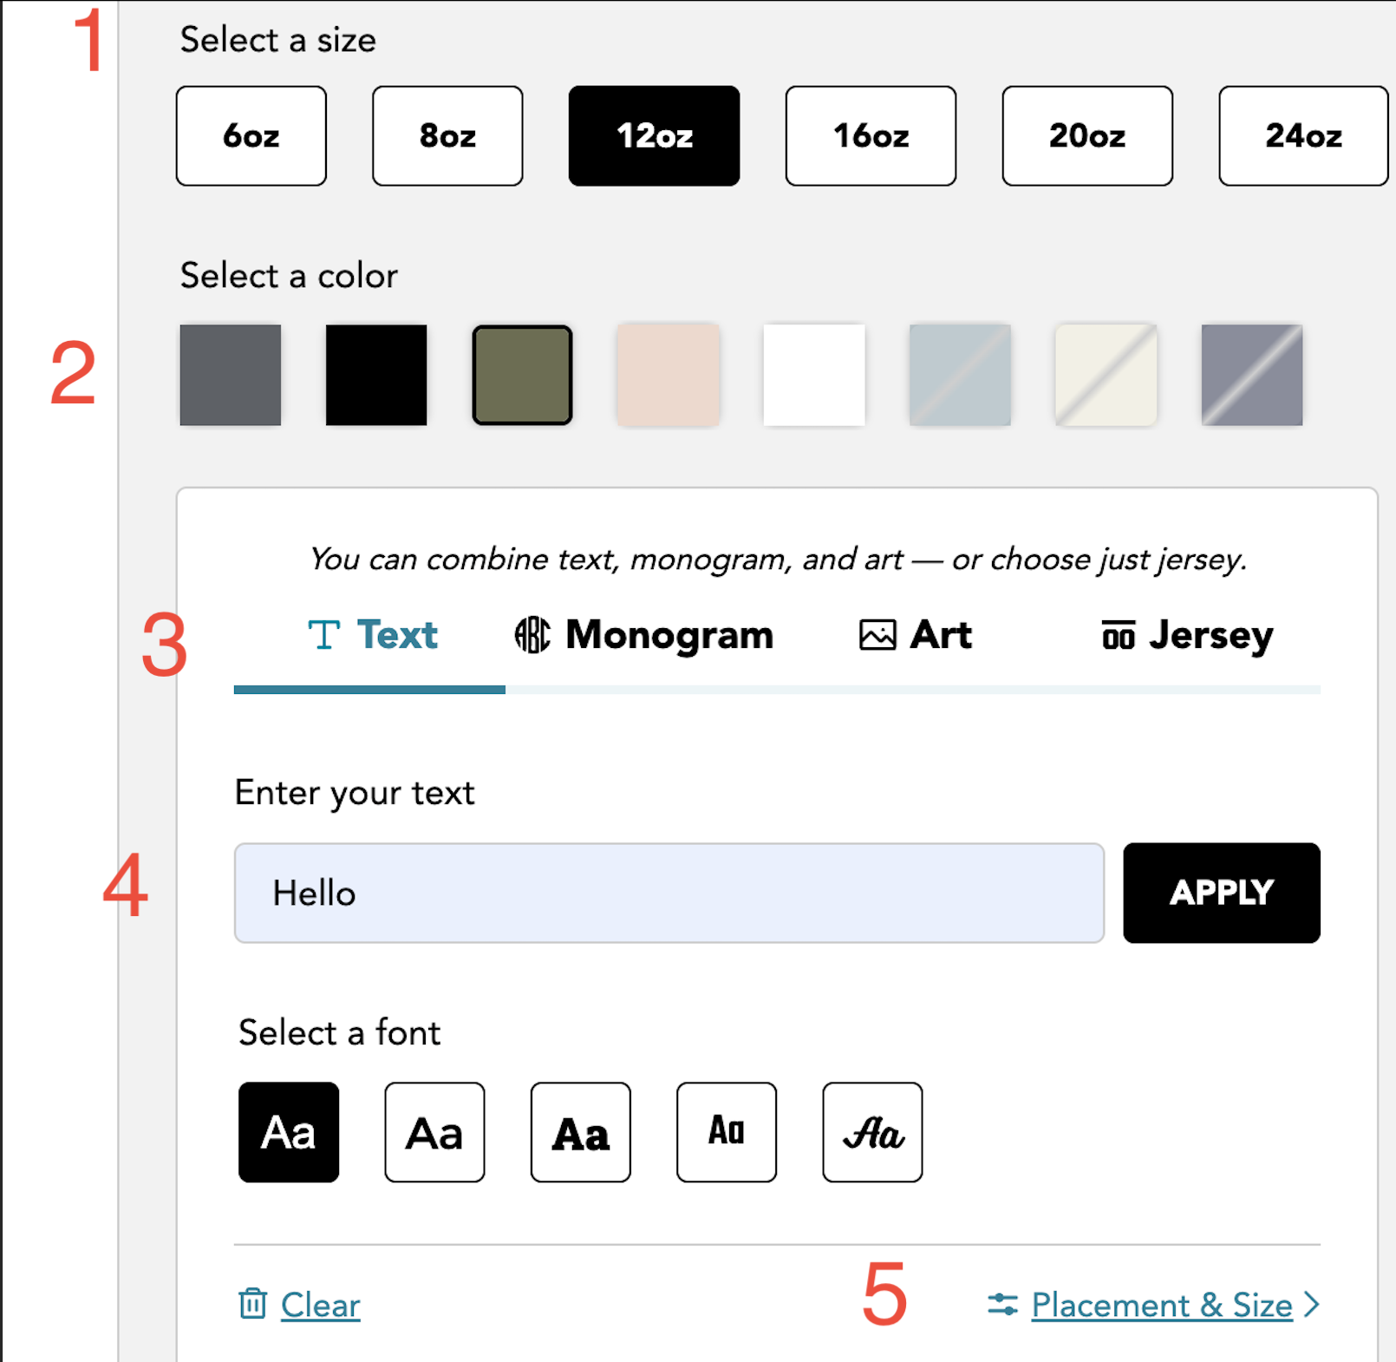Pick the pale pink color swatch
Viewport: 1396px width, 1362px height.
[669, 375]
